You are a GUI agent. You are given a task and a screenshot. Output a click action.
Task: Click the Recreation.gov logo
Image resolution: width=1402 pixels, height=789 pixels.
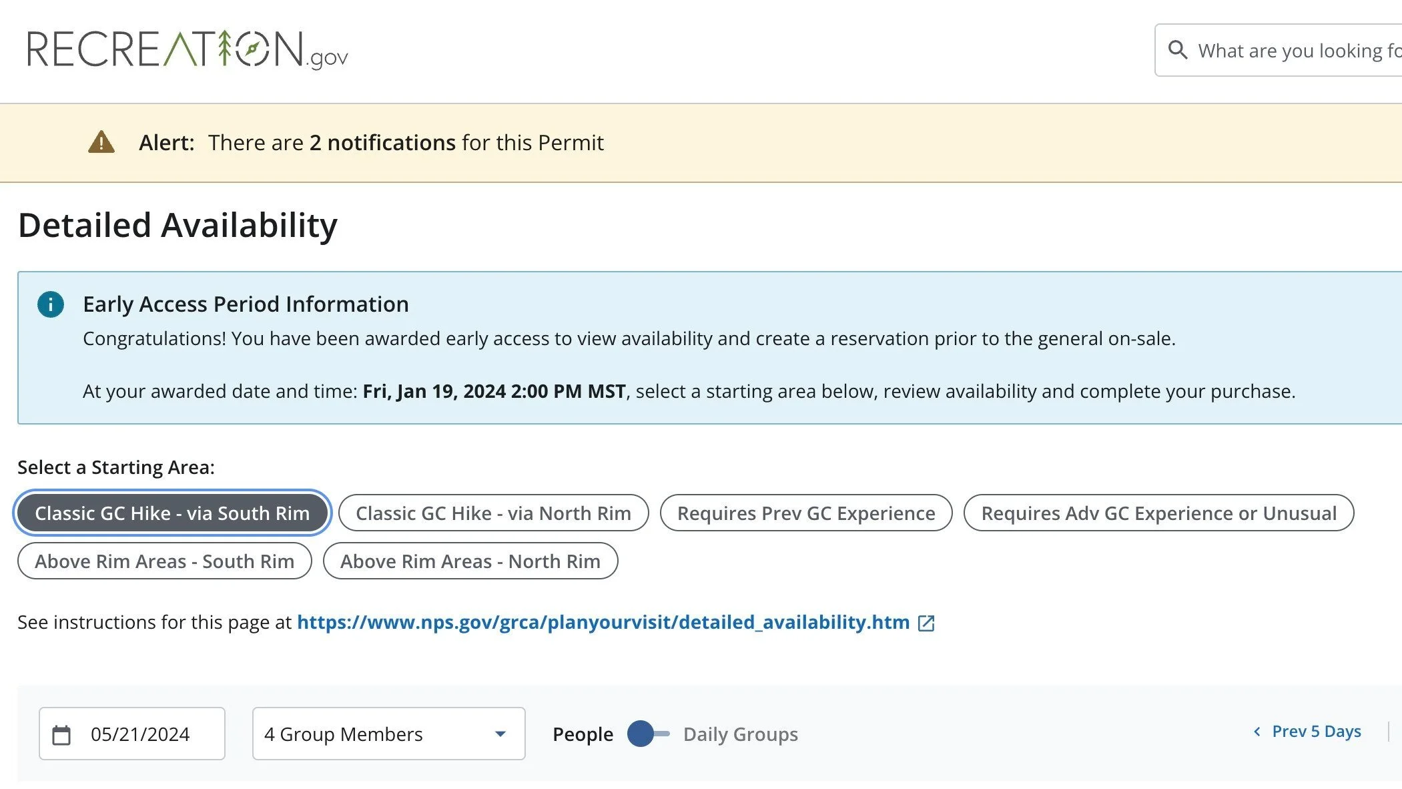point(187,50)
